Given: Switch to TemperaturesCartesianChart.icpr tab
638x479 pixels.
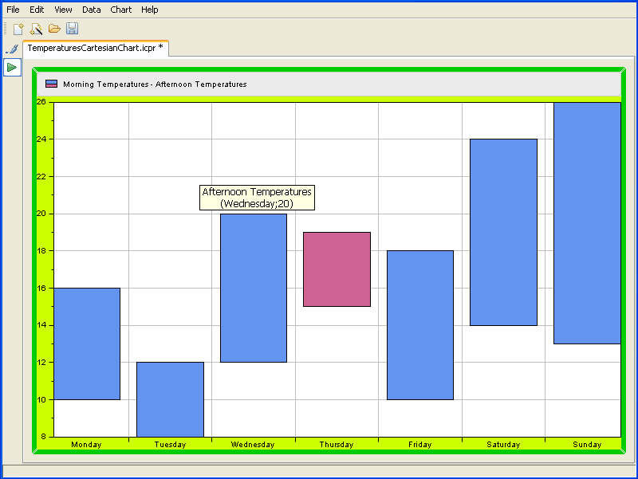Looking at the screenshot, I should tap(95, 48).
